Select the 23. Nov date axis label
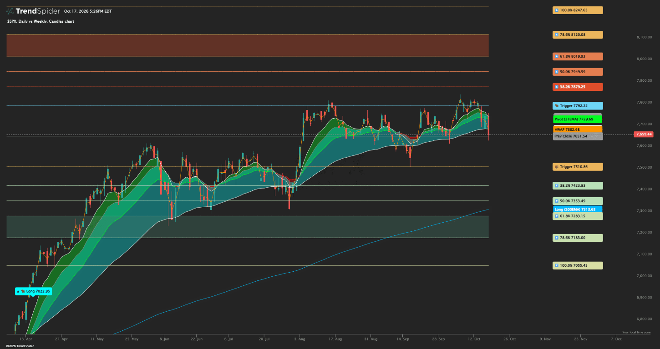660x349 pixels. (x=580, y=339)
